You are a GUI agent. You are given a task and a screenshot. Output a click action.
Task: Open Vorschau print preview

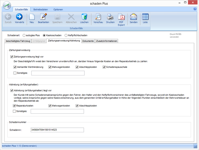(x=98, y=17)
